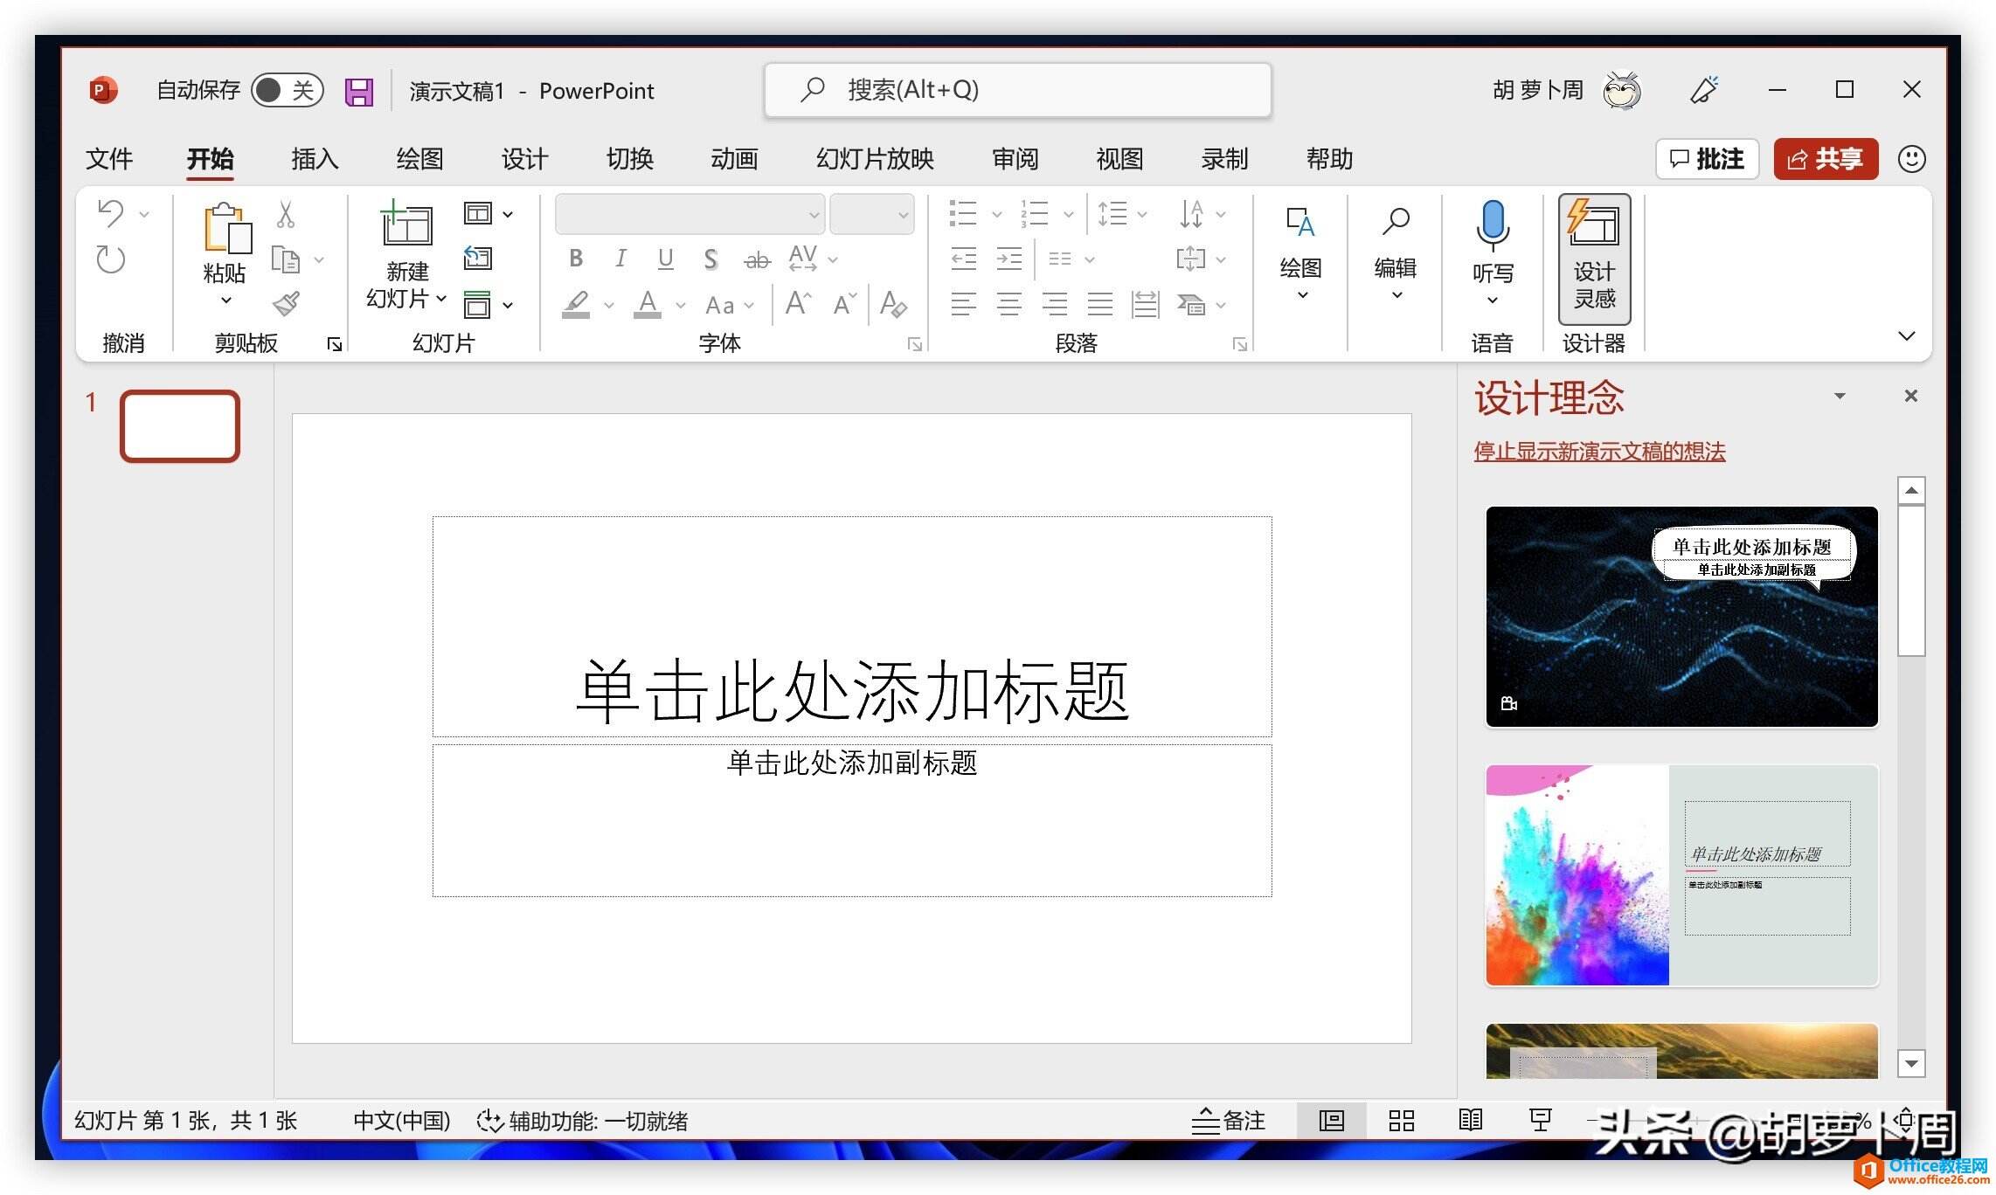Switch to Slide Sorter view icon
Viewport: 1996px width, 1195px height.
tap(1401, 1121)
